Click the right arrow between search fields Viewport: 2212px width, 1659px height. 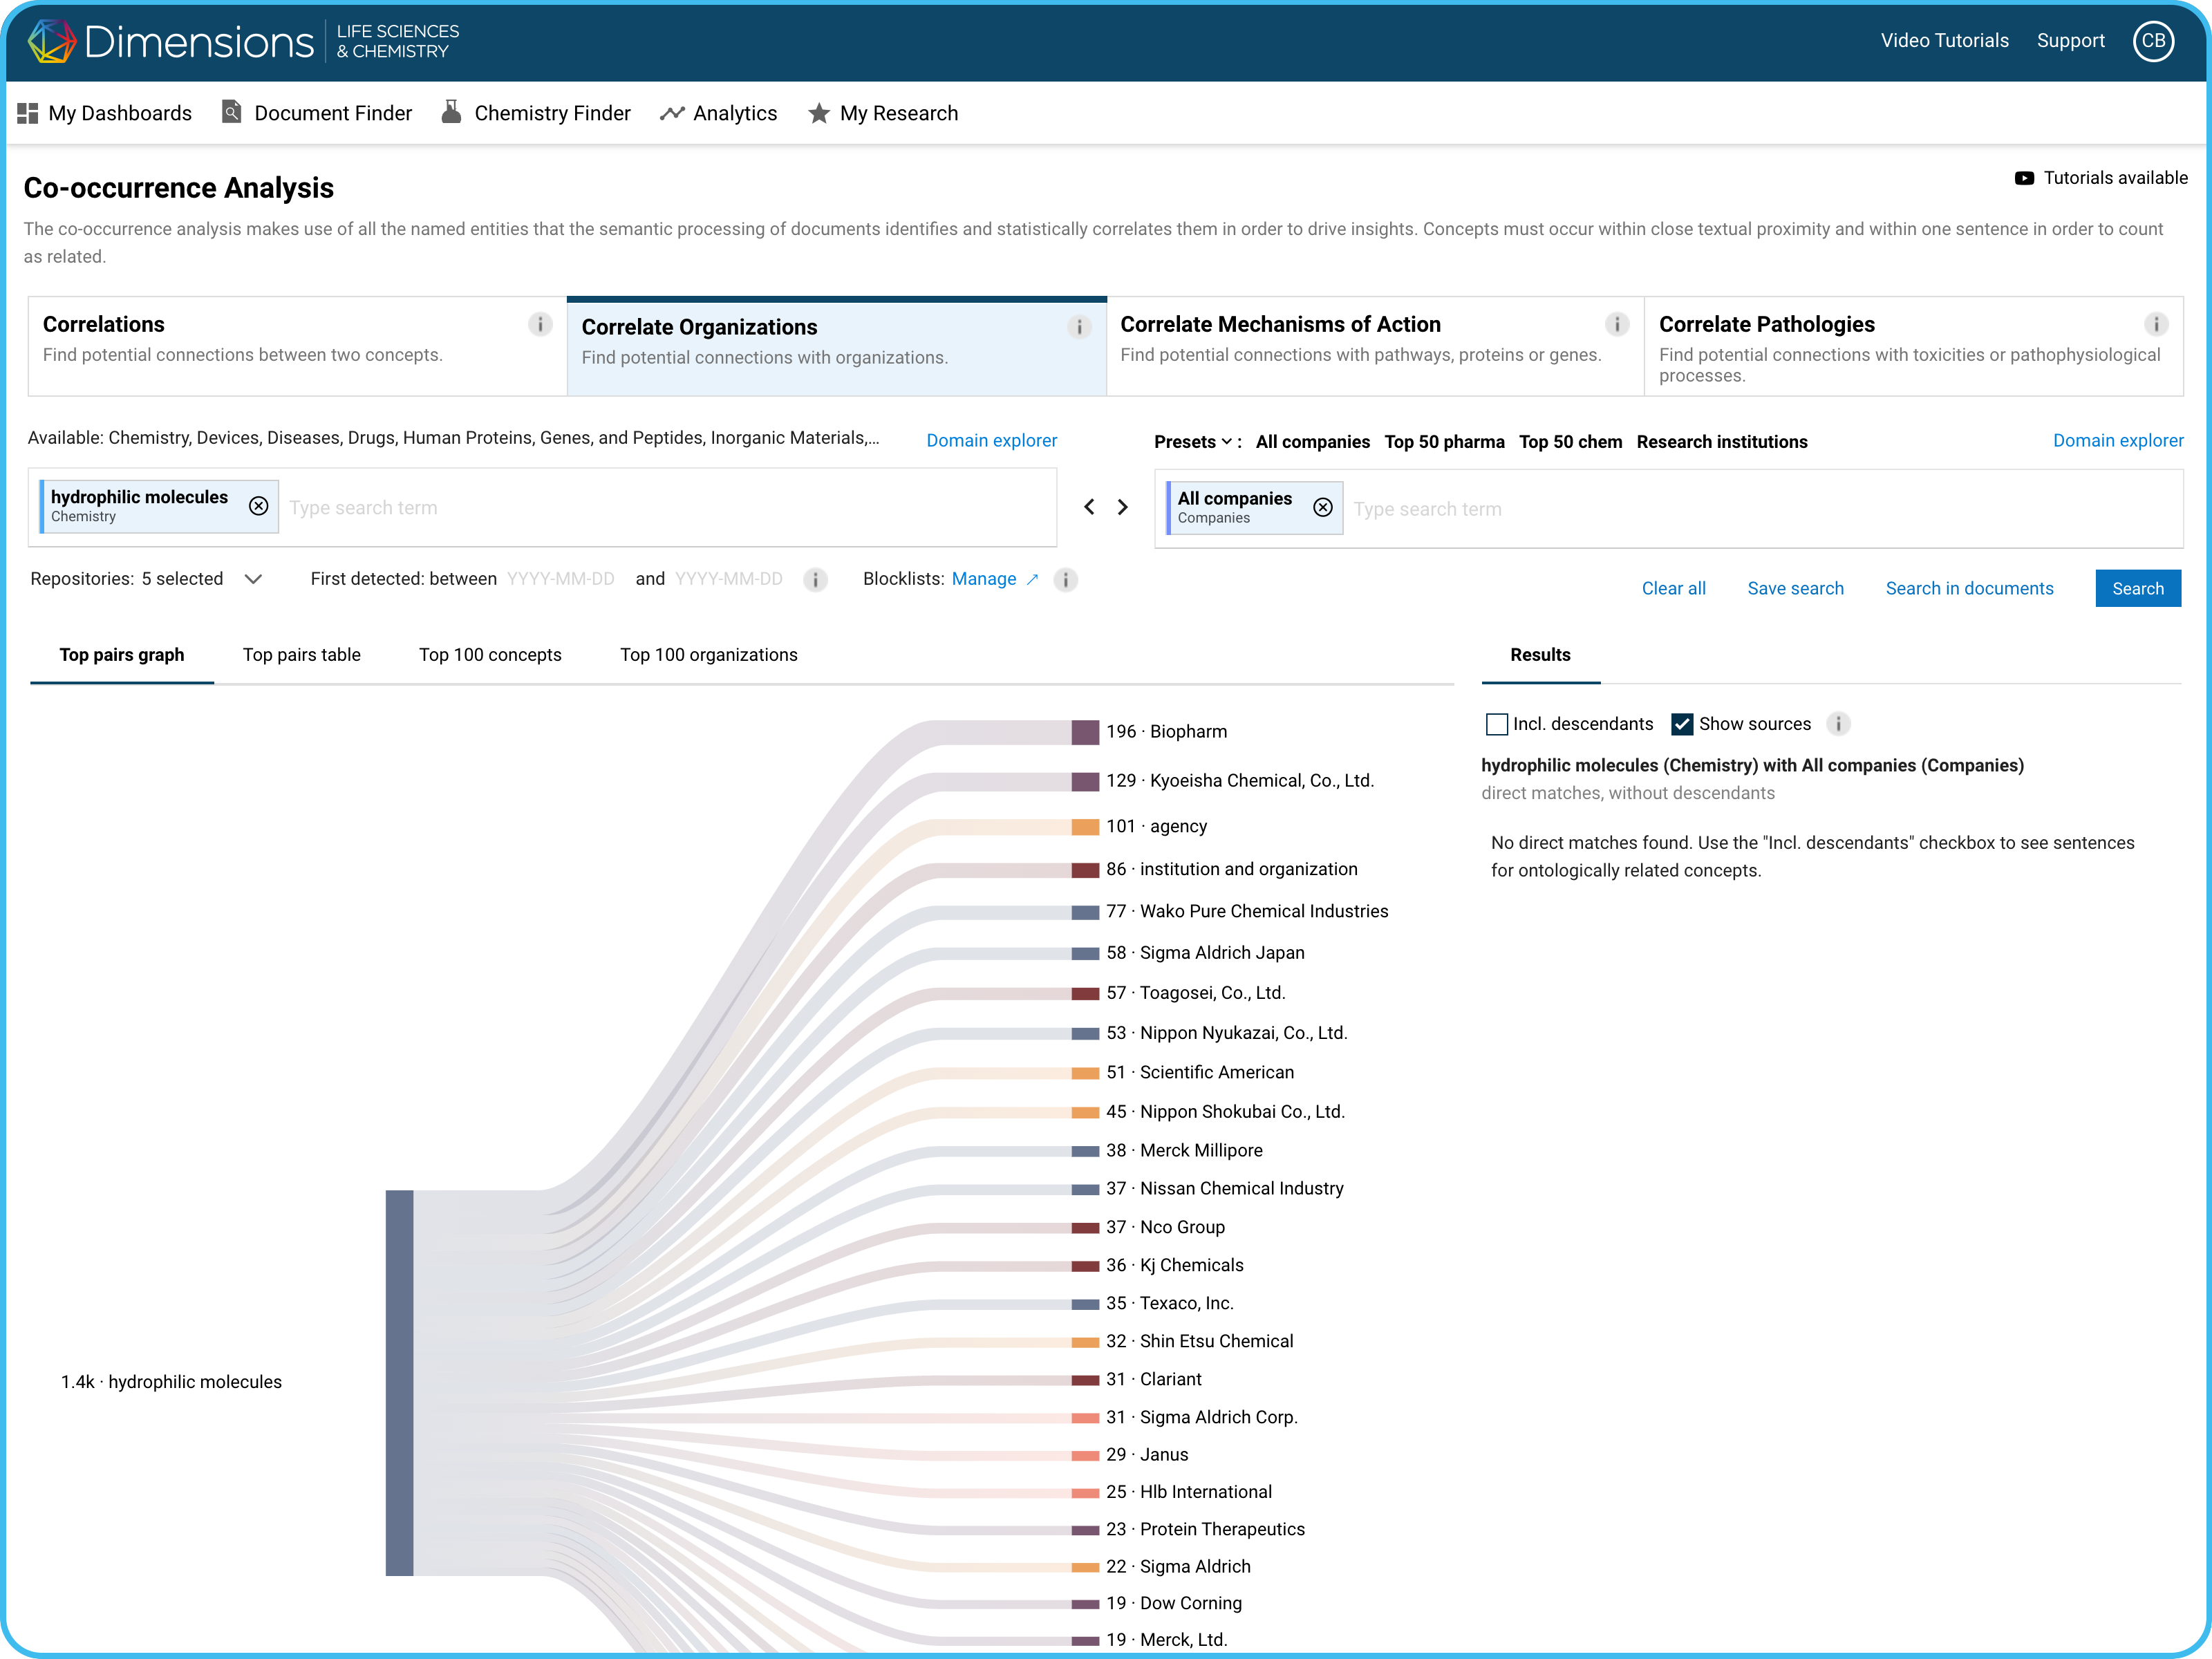1123,507
